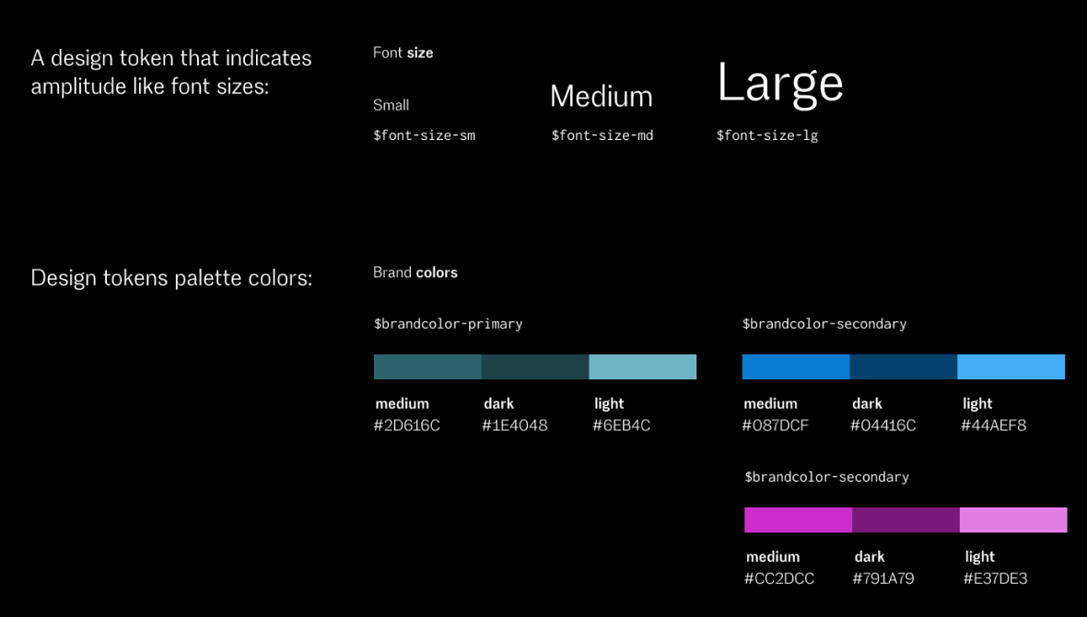Click the "Font size" heading
Screen dimensions: 1087x617
point(403,52)
